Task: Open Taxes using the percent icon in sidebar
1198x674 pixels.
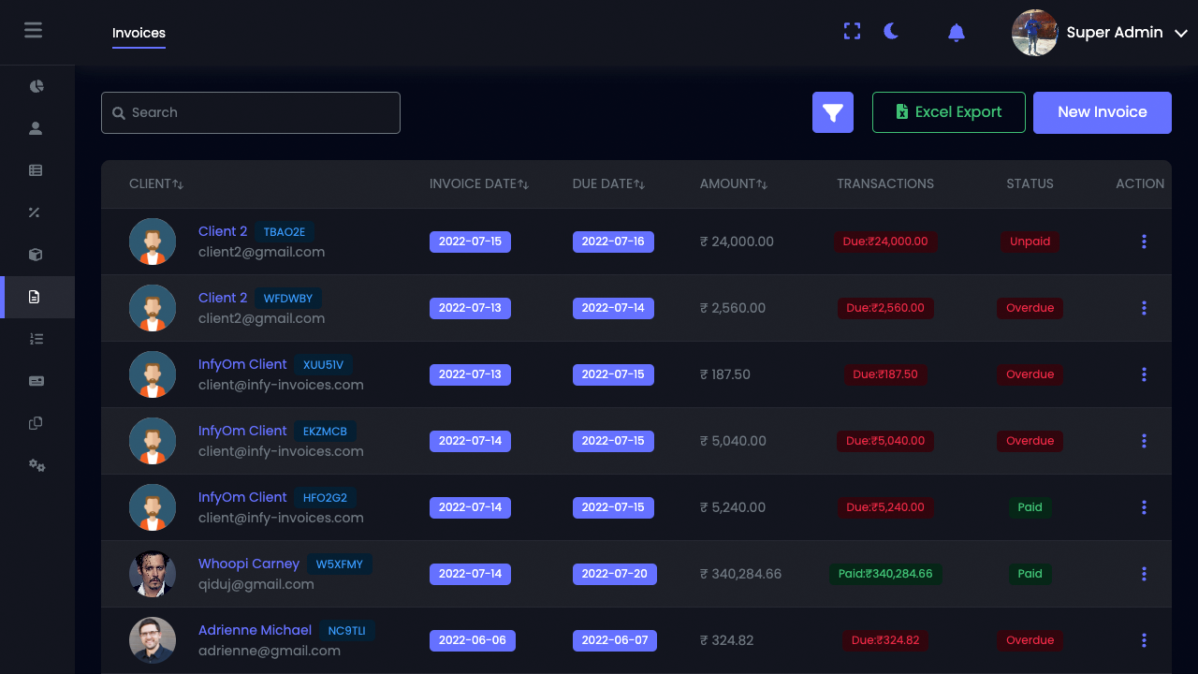Action: pyautogui.click(x=36, y=212)
